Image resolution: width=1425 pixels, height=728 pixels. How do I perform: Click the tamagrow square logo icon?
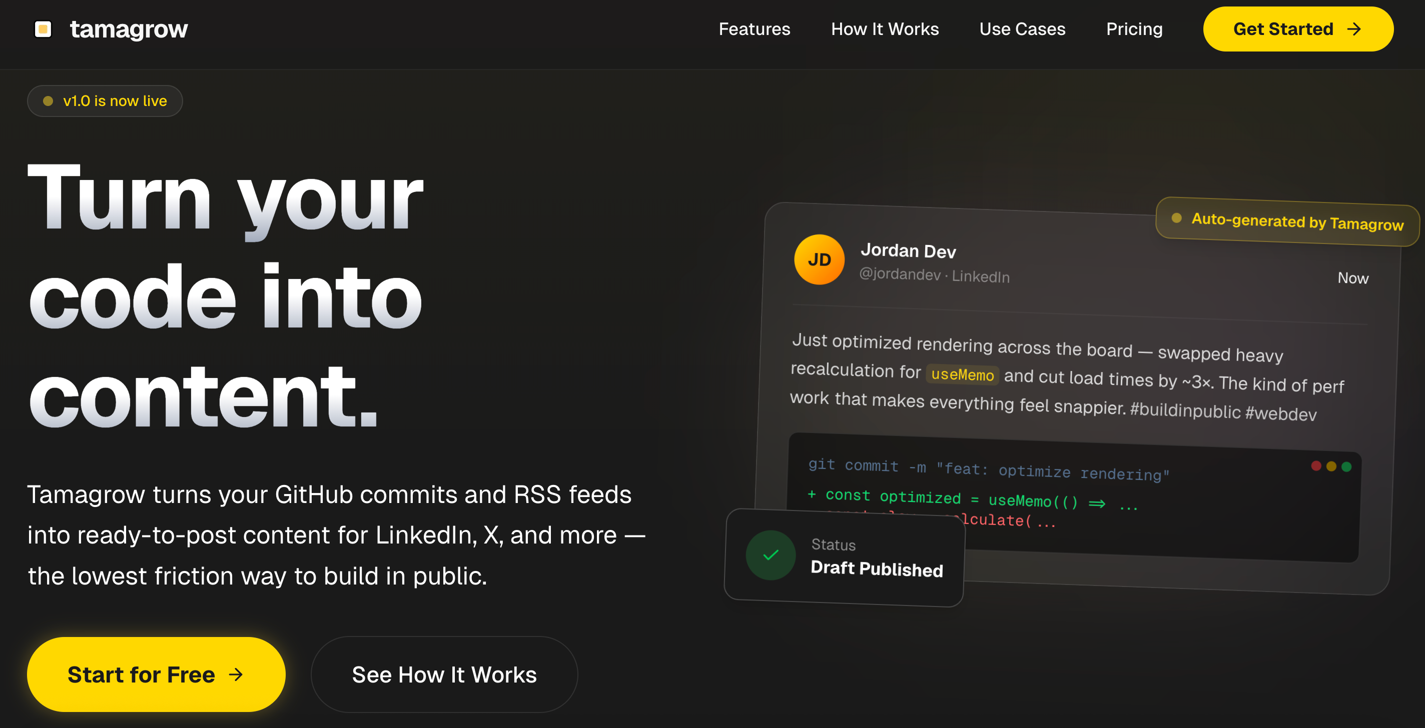(43, 28)
